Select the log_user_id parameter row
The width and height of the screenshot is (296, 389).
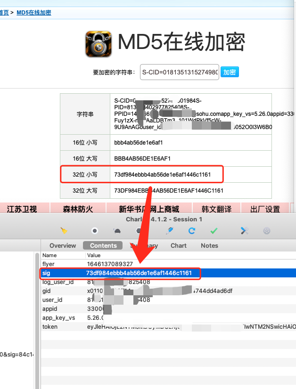coord(169,282)
